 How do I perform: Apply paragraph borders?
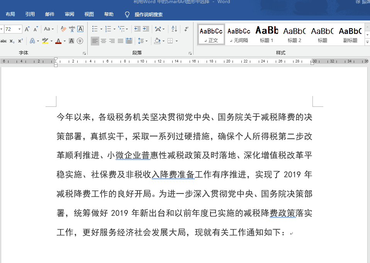pyautogui.click(x=170, y=41)
